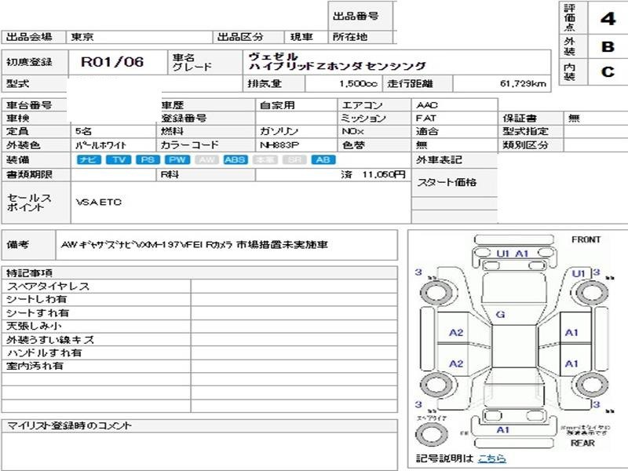
Task: Click the first registration date R01/06
Action: pos(112,62)
